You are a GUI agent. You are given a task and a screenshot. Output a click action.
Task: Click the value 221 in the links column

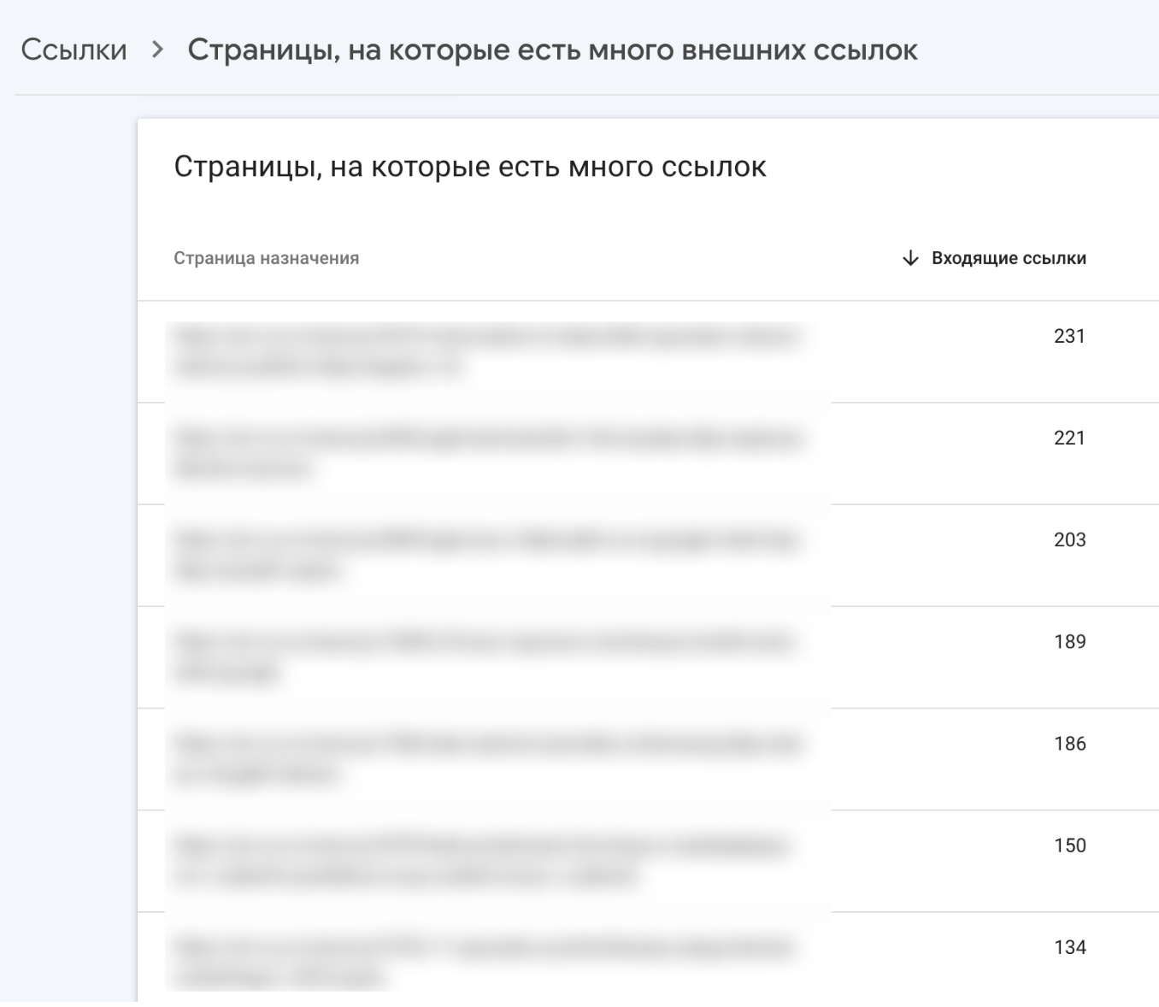click(1071, 438)
